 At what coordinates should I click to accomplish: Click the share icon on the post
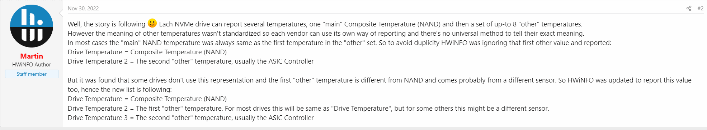689,8
